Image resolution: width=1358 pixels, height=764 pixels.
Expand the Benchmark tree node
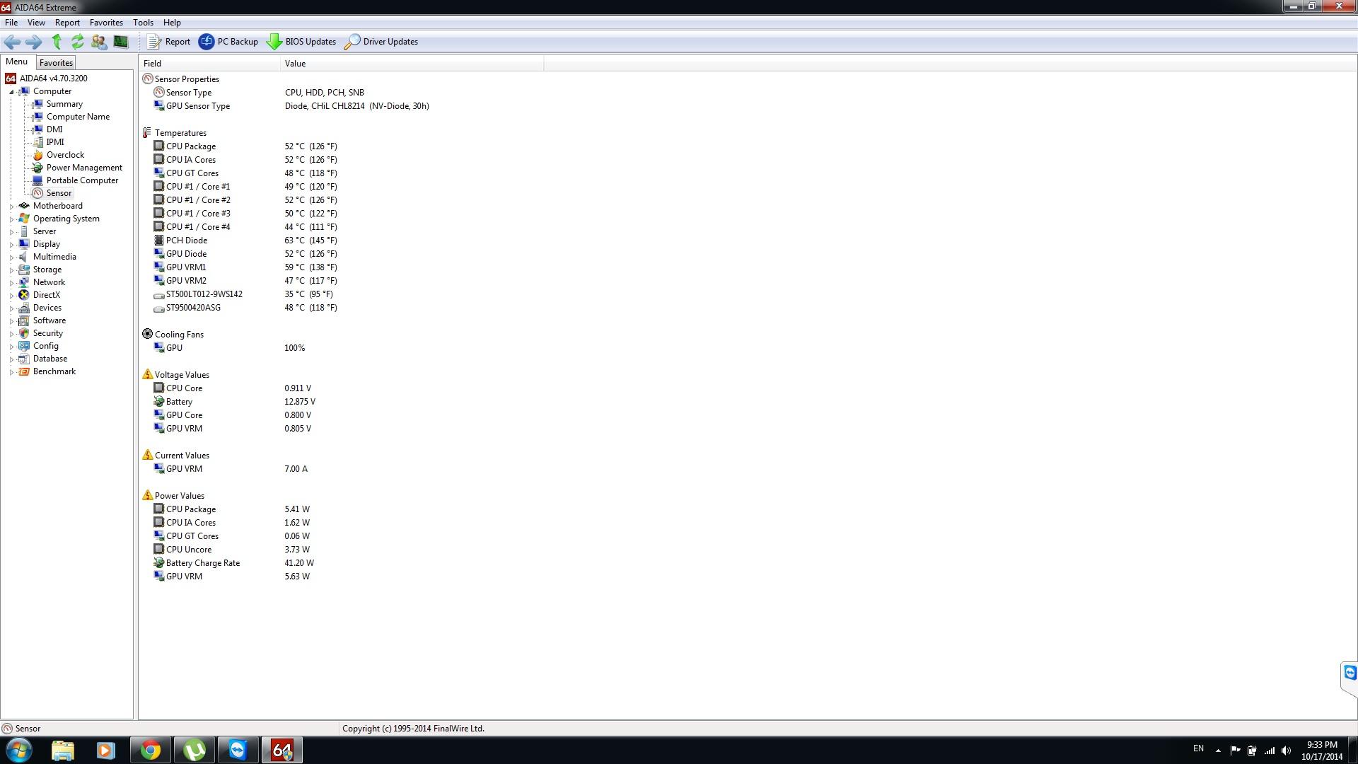coord(11,372)
